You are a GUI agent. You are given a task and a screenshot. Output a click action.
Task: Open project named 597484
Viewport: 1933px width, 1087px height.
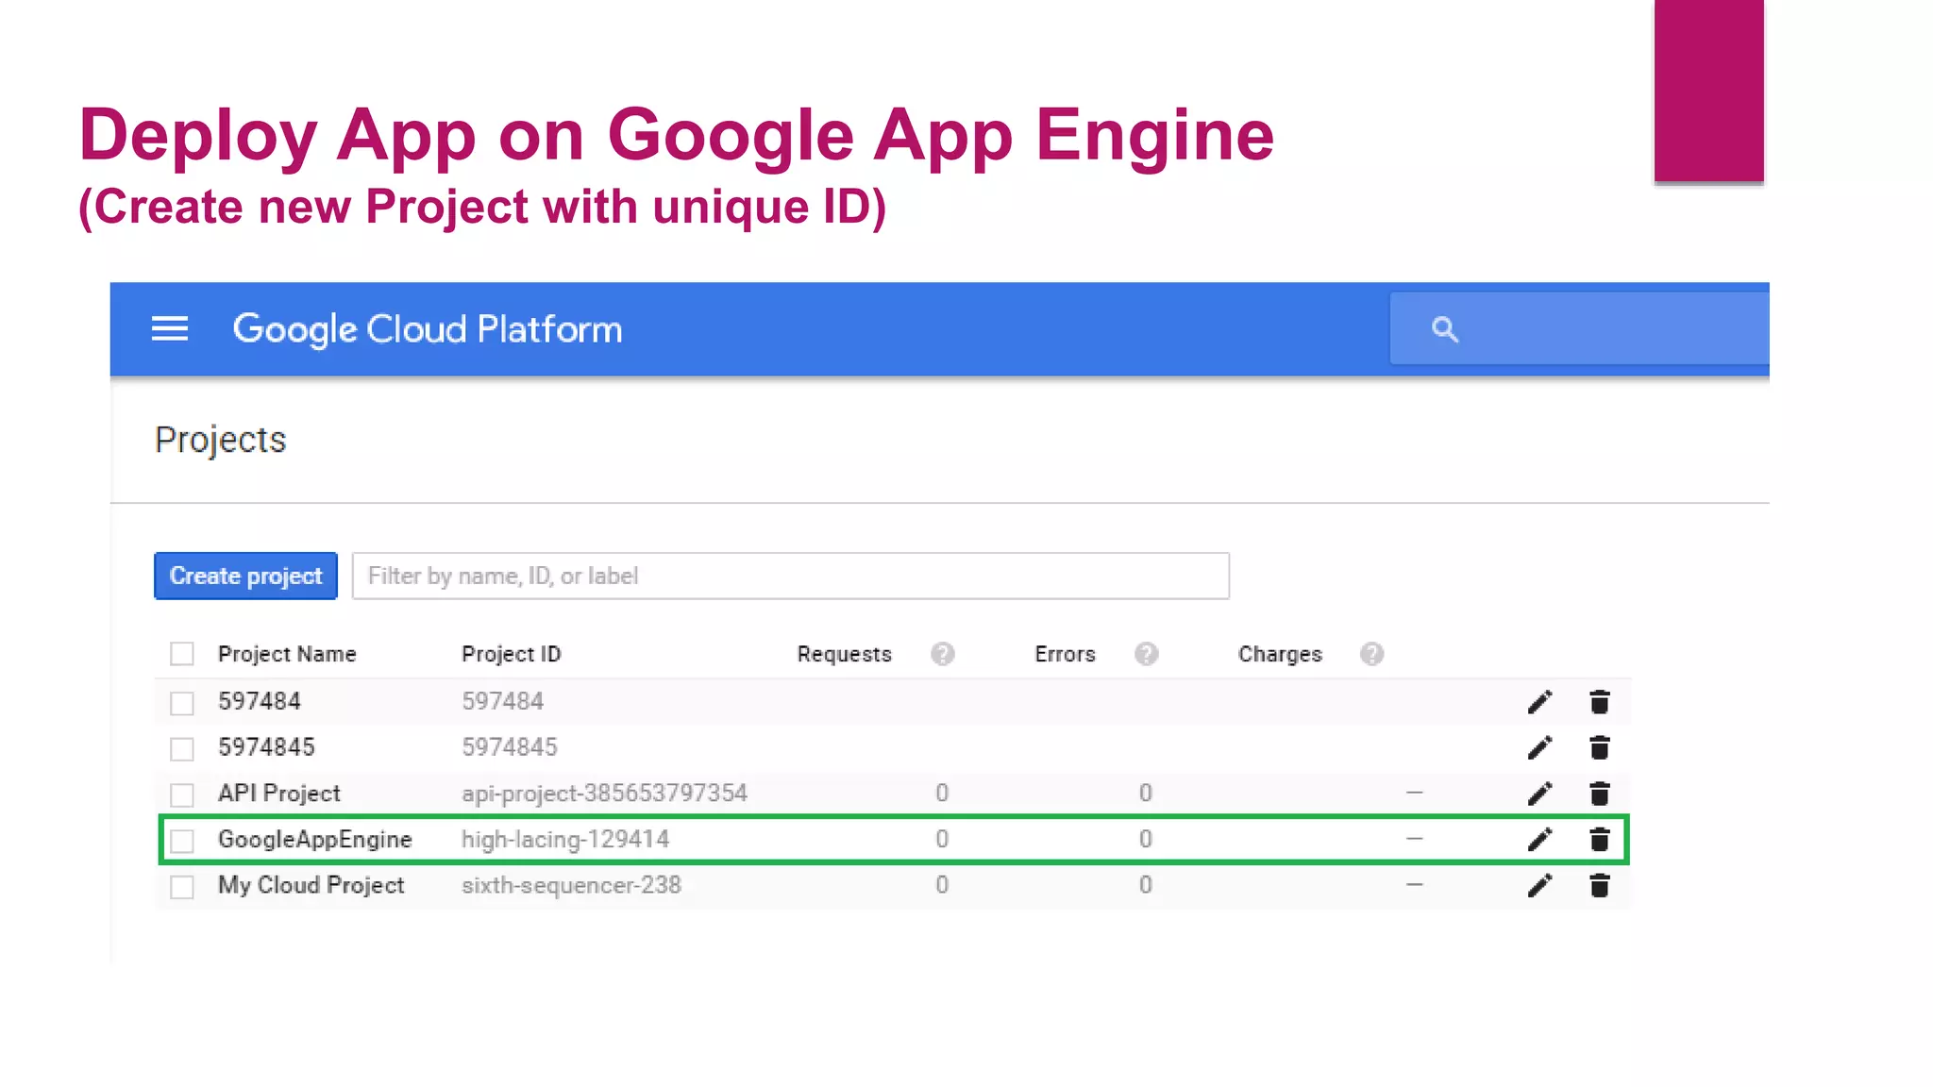259,701
